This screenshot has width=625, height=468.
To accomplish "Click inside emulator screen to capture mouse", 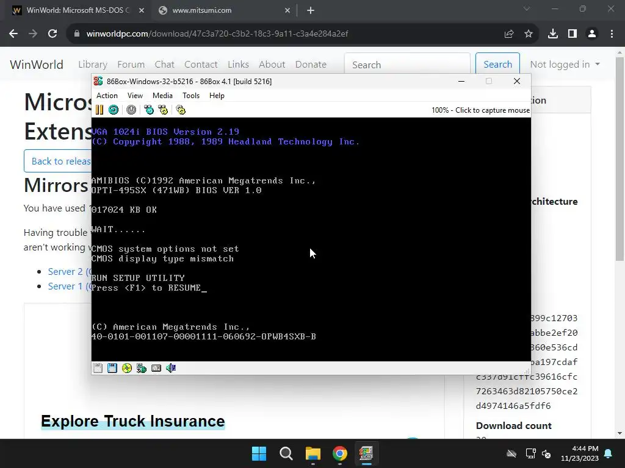I will [x=311, y=239].
